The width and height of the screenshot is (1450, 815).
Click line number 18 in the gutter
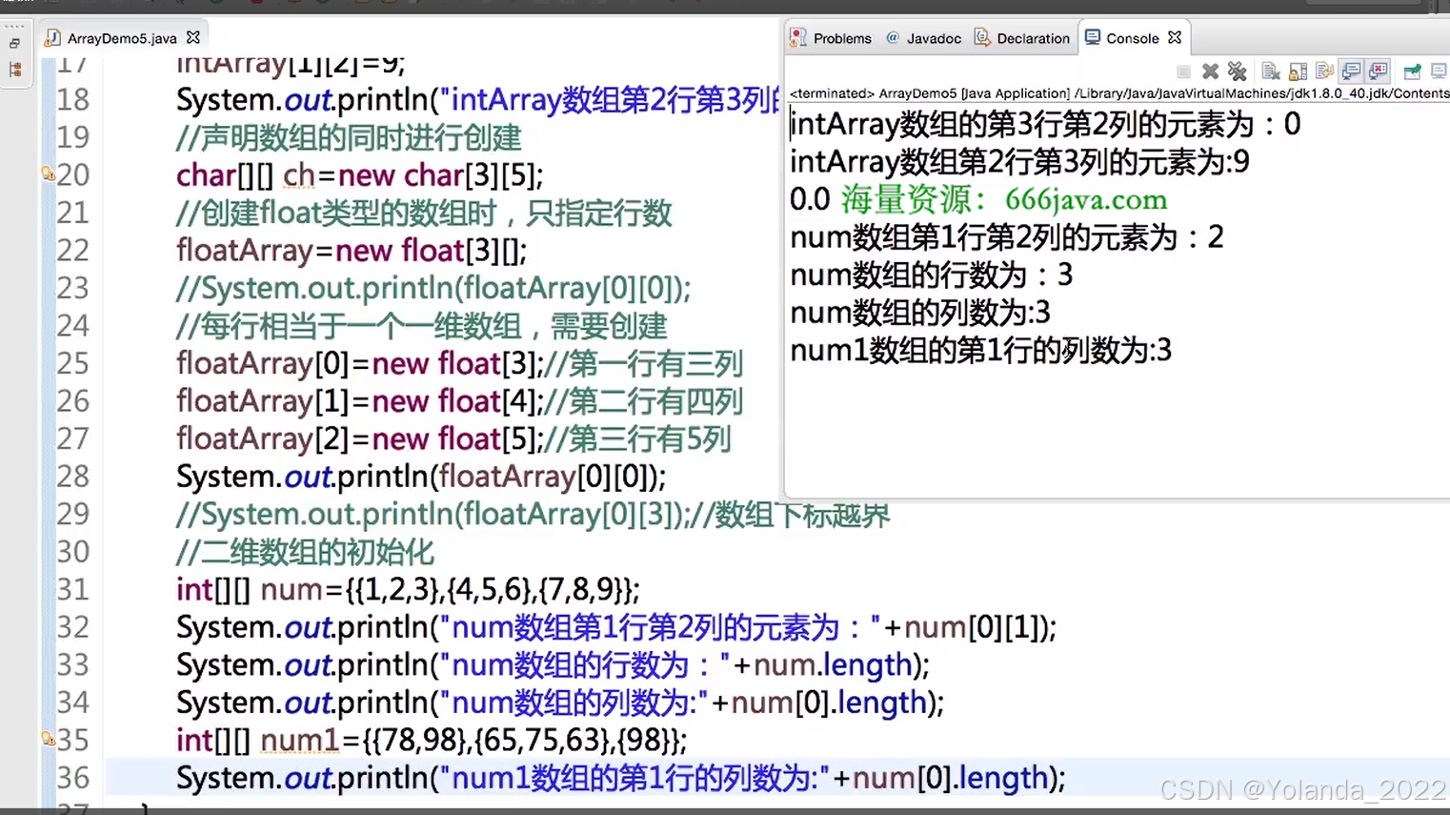click(x=72, y=99)
